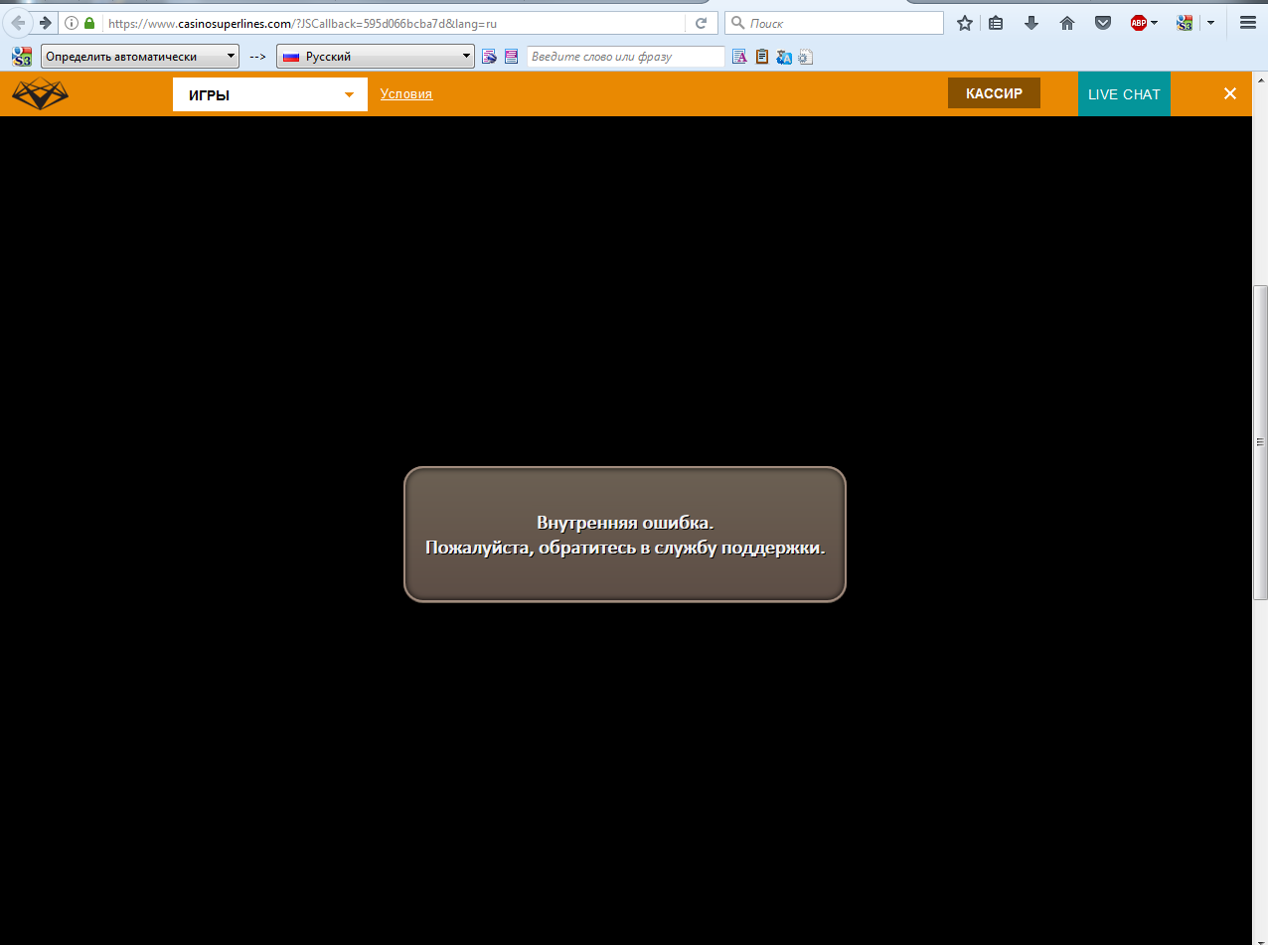The image size is (1268, 945).
Task: Go to the home page icon
Action: click(x=1067, y=23)
